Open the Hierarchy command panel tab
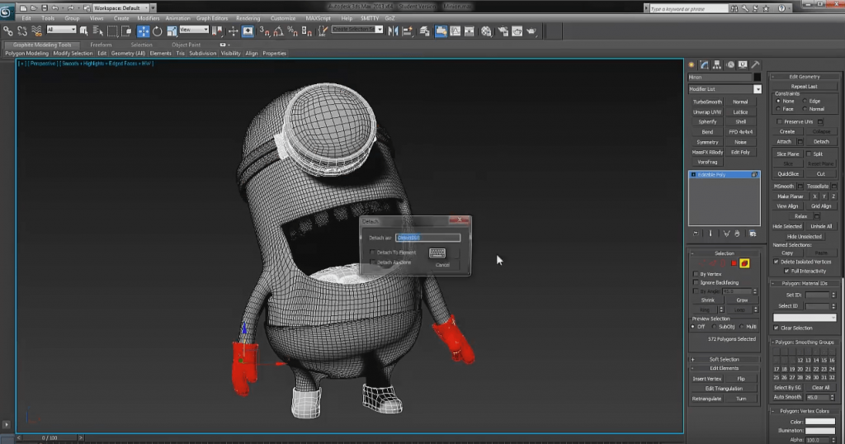Screen dimensions: 845x444 point(718,64)
